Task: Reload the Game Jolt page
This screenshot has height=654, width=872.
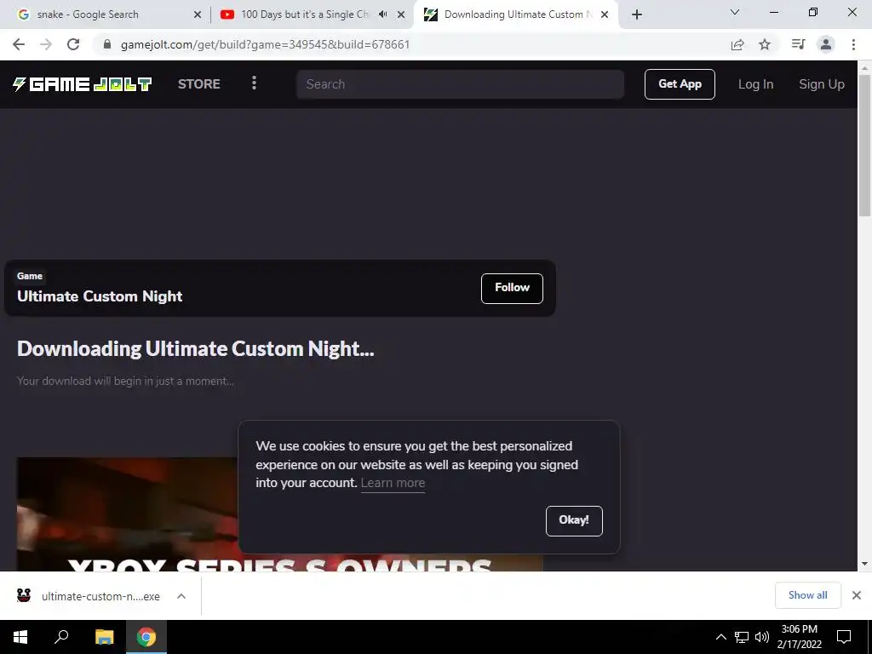Action: coord(73,44)
